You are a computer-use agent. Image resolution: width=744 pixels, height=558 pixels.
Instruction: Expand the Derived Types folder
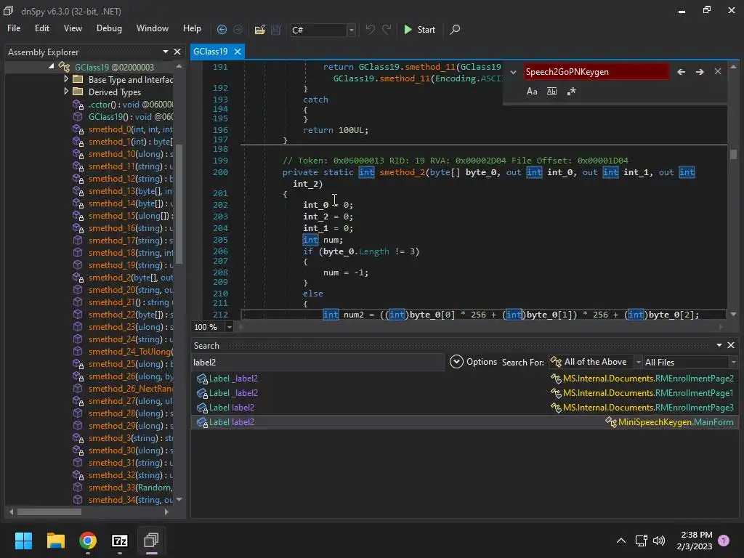click(66, 92)
